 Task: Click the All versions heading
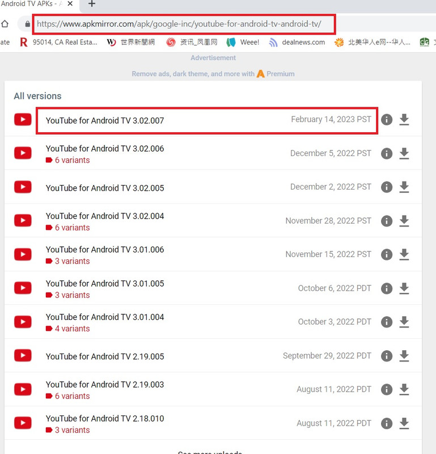(x=37, y=96)
